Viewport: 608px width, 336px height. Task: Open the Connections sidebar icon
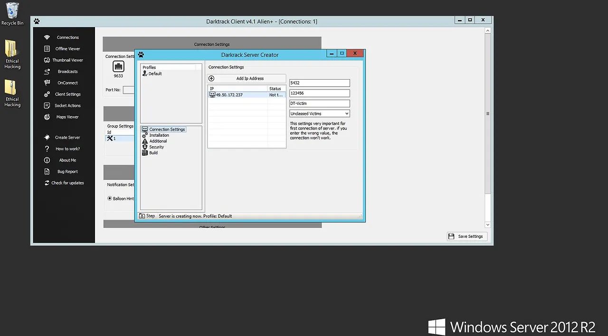(47, 37)
